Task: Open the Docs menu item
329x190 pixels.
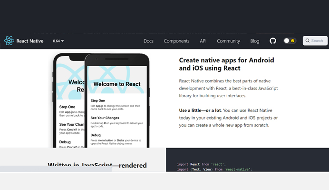Action: click(x=148, y=41)
